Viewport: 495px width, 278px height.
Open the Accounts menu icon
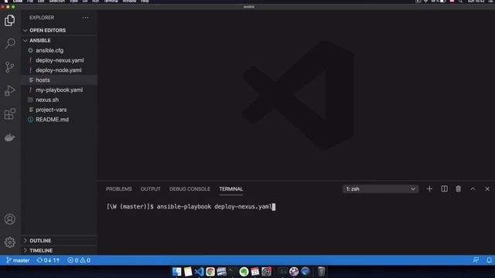[10, 219]
